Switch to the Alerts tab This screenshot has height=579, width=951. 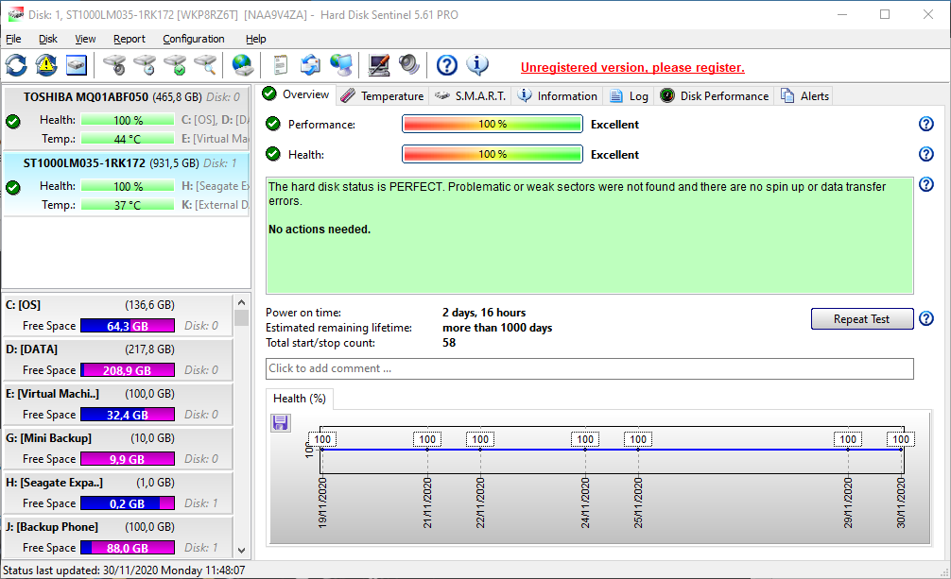(804, 95)
